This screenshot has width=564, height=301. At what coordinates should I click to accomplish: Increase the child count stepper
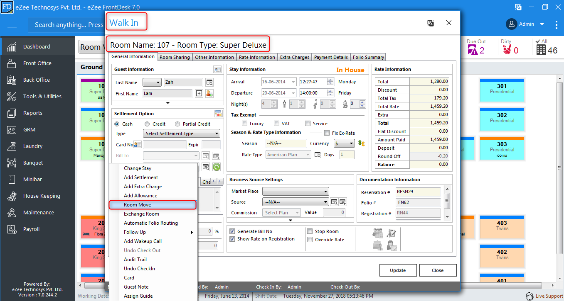(x=333, y=102)
